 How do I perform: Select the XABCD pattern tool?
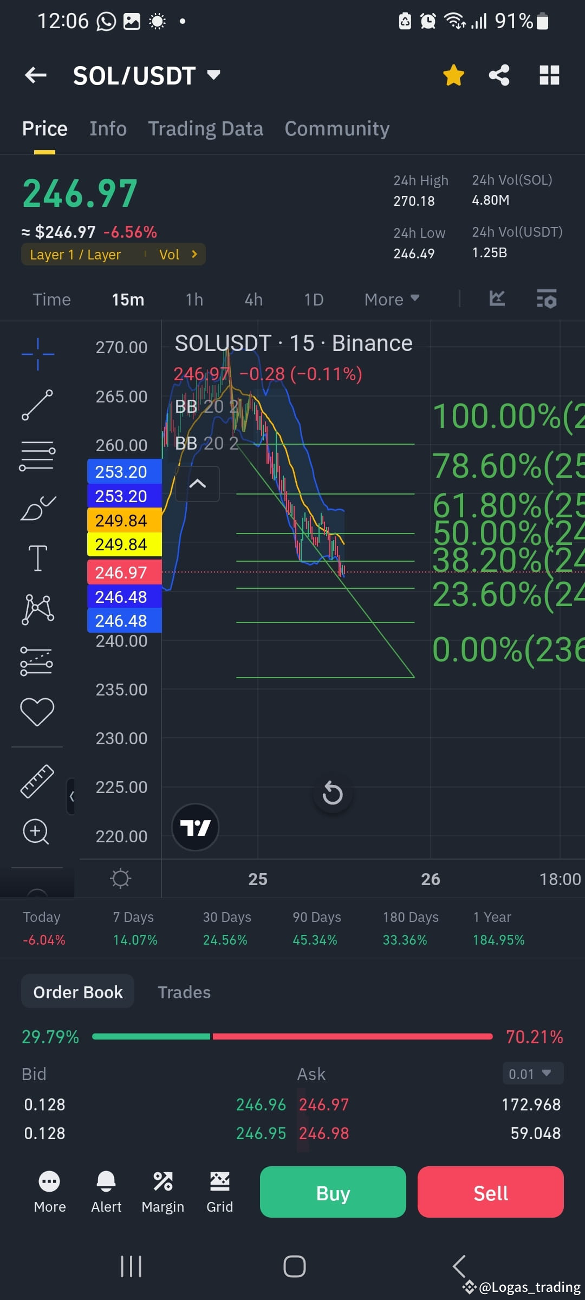(x=37, y=609)
